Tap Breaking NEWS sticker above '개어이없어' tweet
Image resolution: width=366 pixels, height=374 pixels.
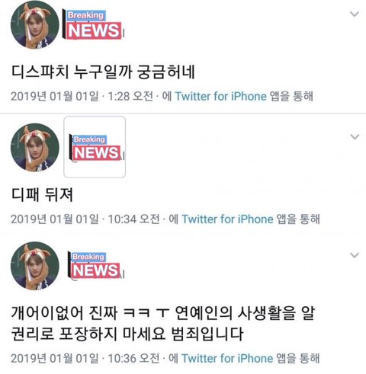(x=96, y=265)
